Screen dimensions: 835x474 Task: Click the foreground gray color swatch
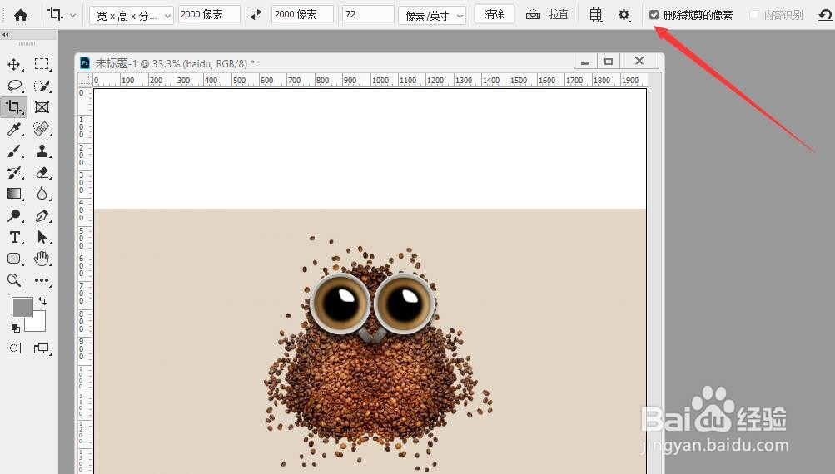[22, 308]
